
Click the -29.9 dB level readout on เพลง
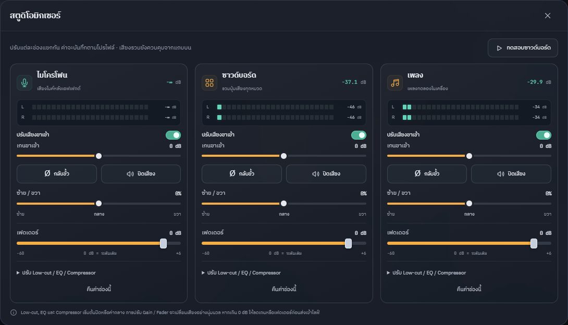pyautogui.click(x=539, y=82)
